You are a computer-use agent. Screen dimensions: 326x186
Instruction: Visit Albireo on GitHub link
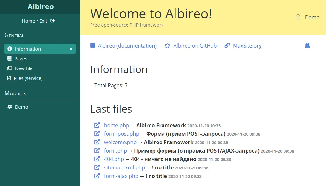pos(195,46)
